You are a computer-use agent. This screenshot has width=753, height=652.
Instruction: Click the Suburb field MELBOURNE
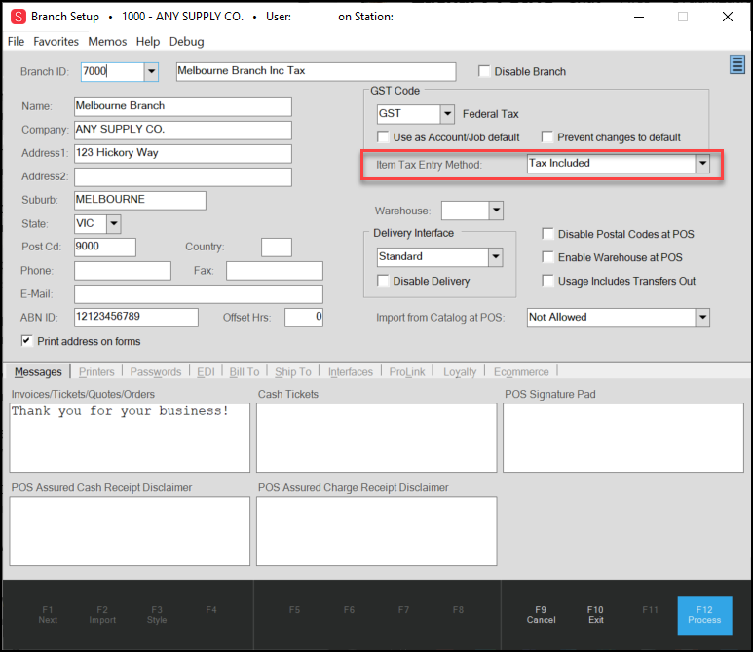[140, 201]
